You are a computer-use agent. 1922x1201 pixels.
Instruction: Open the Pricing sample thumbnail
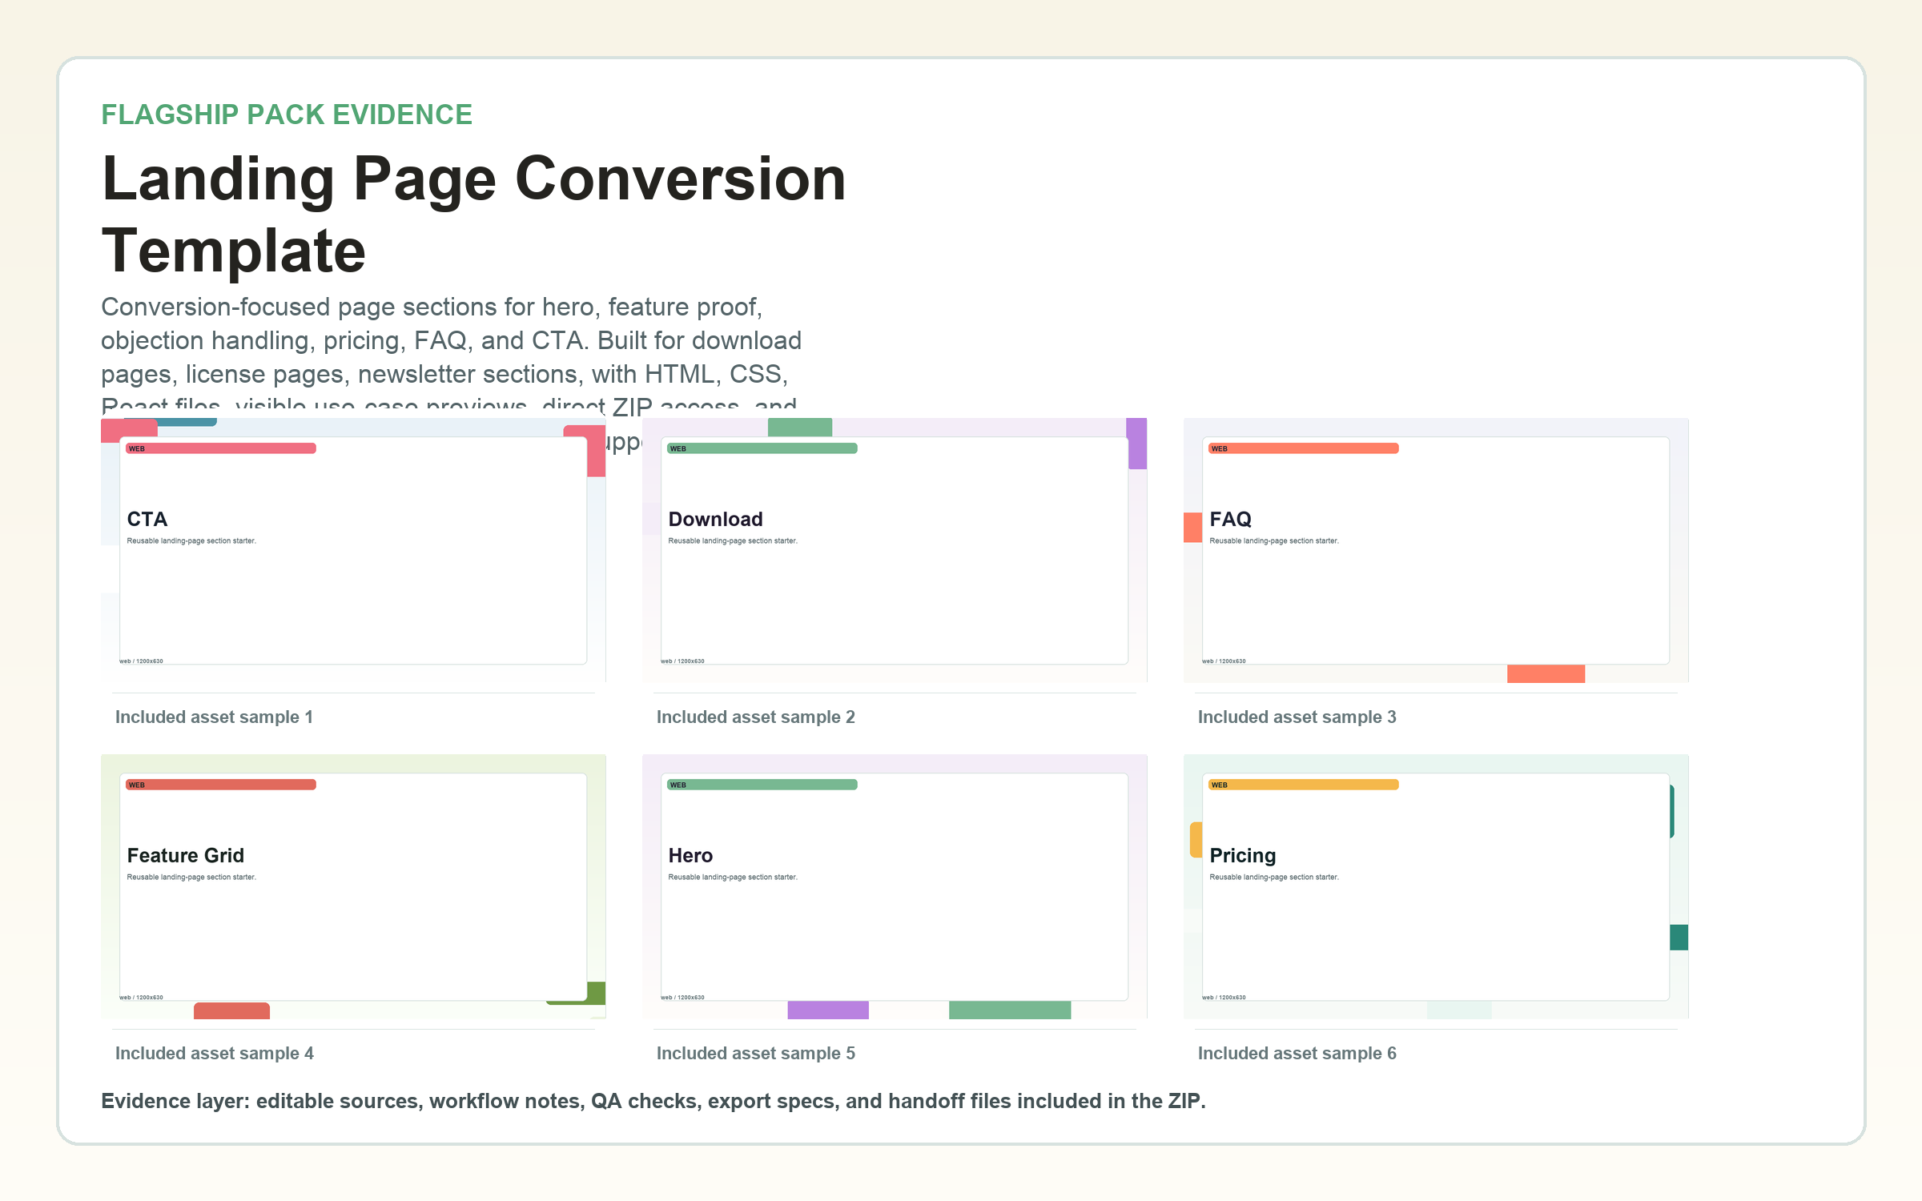[1436, 886]
